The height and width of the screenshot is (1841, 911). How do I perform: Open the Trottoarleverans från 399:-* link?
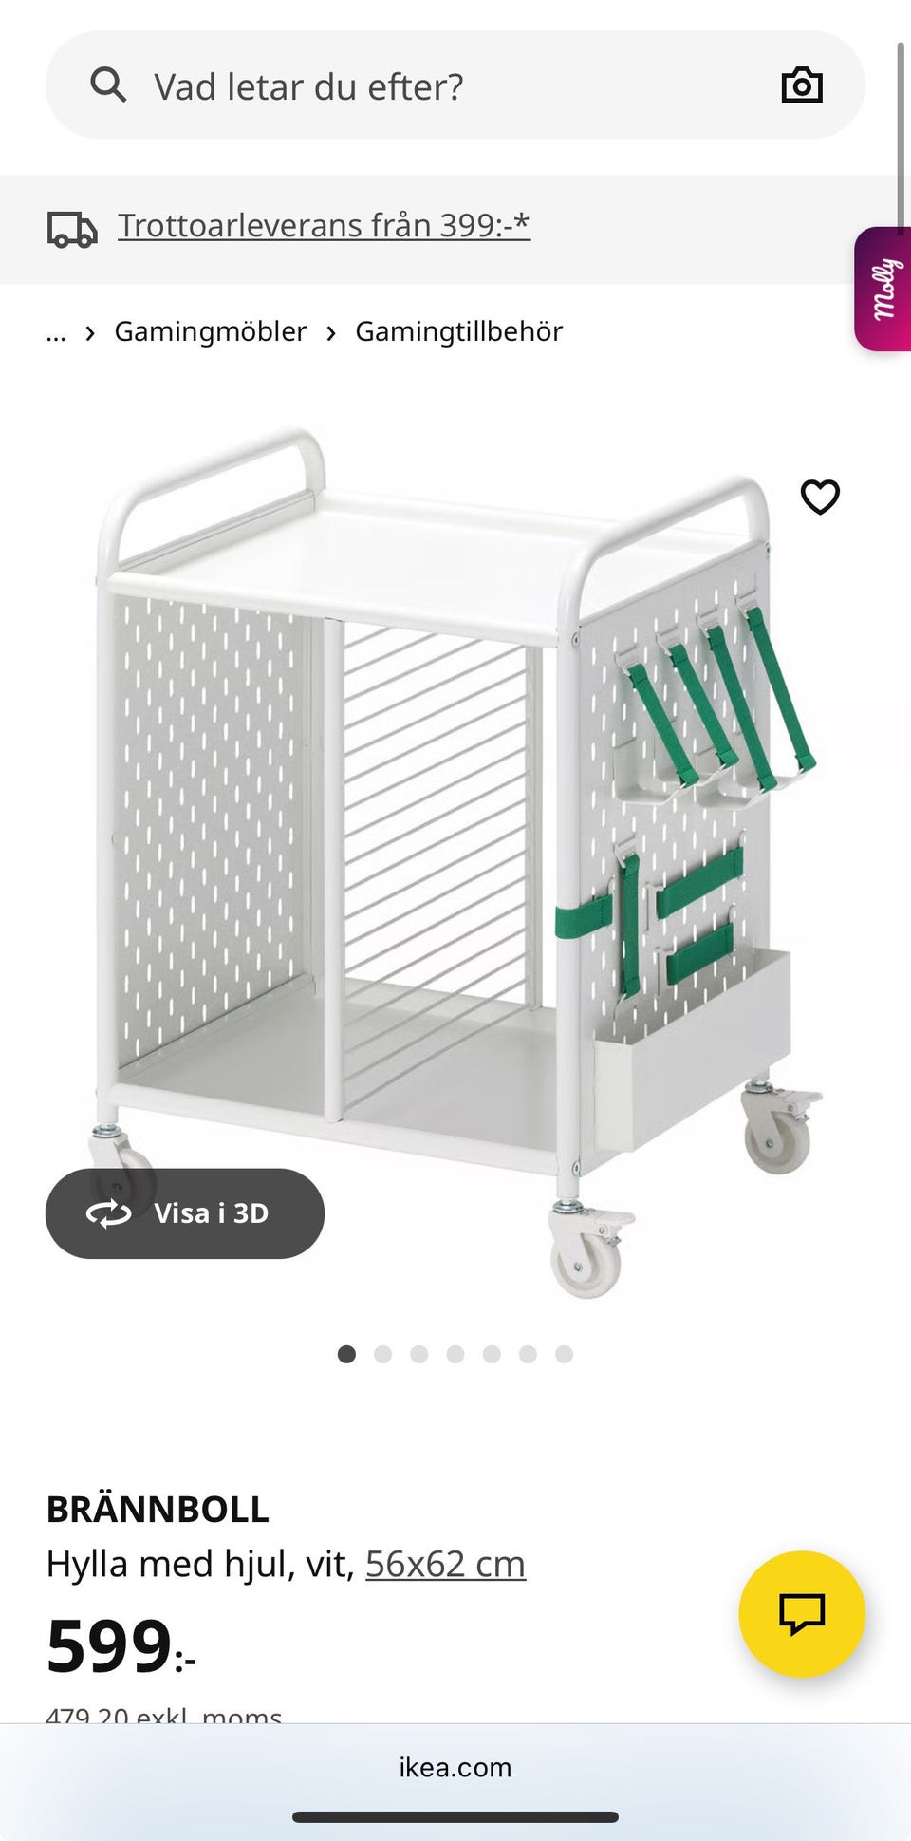(324, 225)
